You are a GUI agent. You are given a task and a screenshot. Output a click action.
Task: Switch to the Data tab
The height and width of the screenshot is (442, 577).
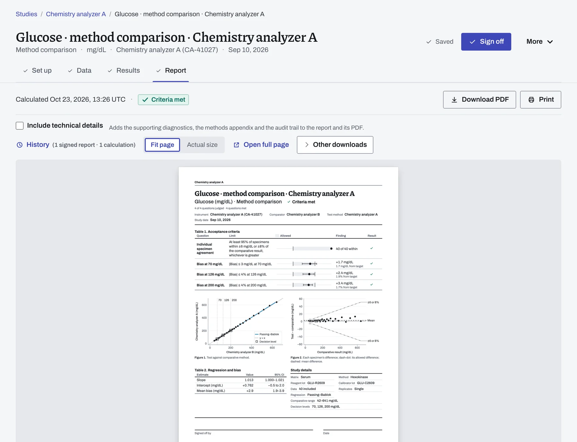tap(80, 71)
